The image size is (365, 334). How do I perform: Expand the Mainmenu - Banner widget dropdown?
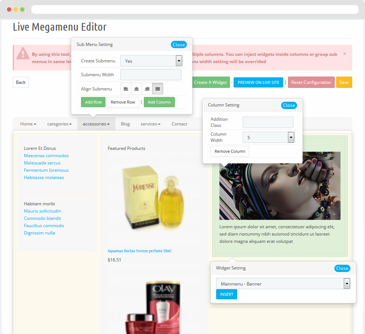coord(283,284)
